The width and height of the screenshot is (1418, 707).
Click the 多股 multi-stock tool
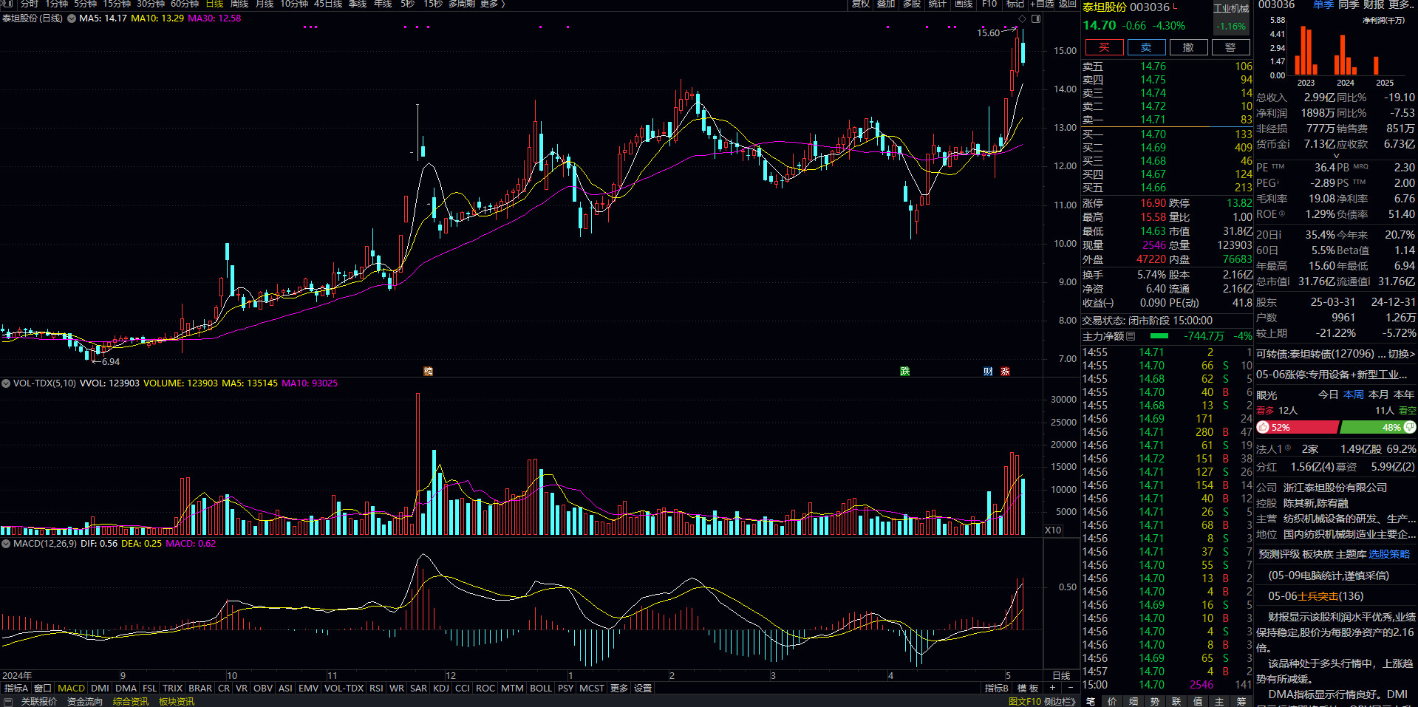click(x=912, y=4)
